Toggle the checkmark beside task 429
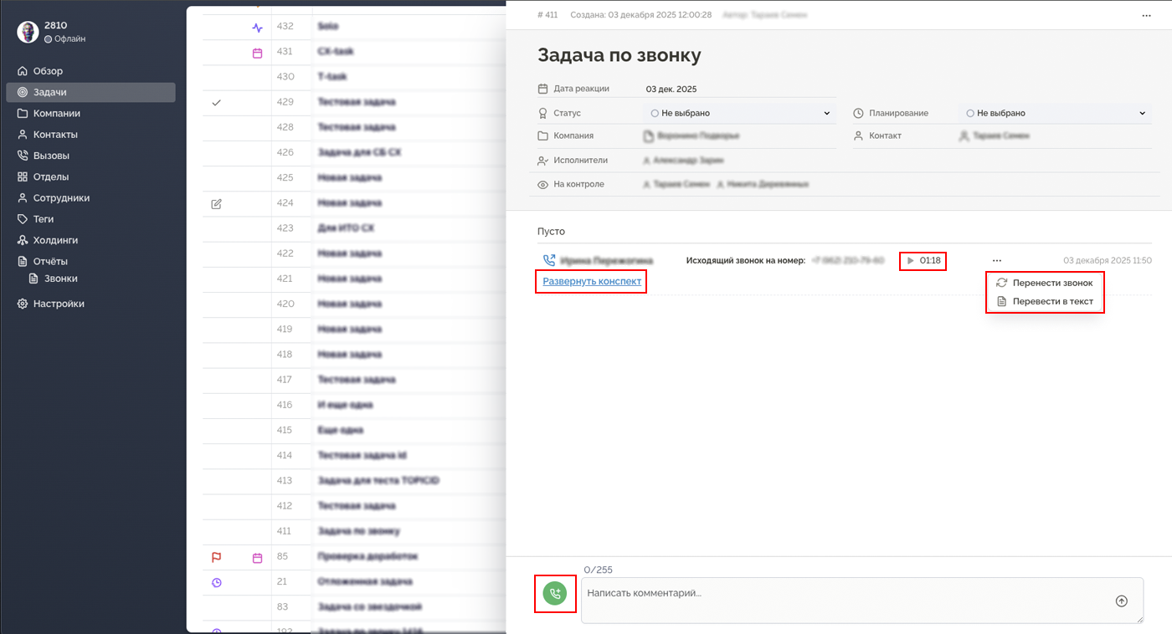 tap(217, 102)
